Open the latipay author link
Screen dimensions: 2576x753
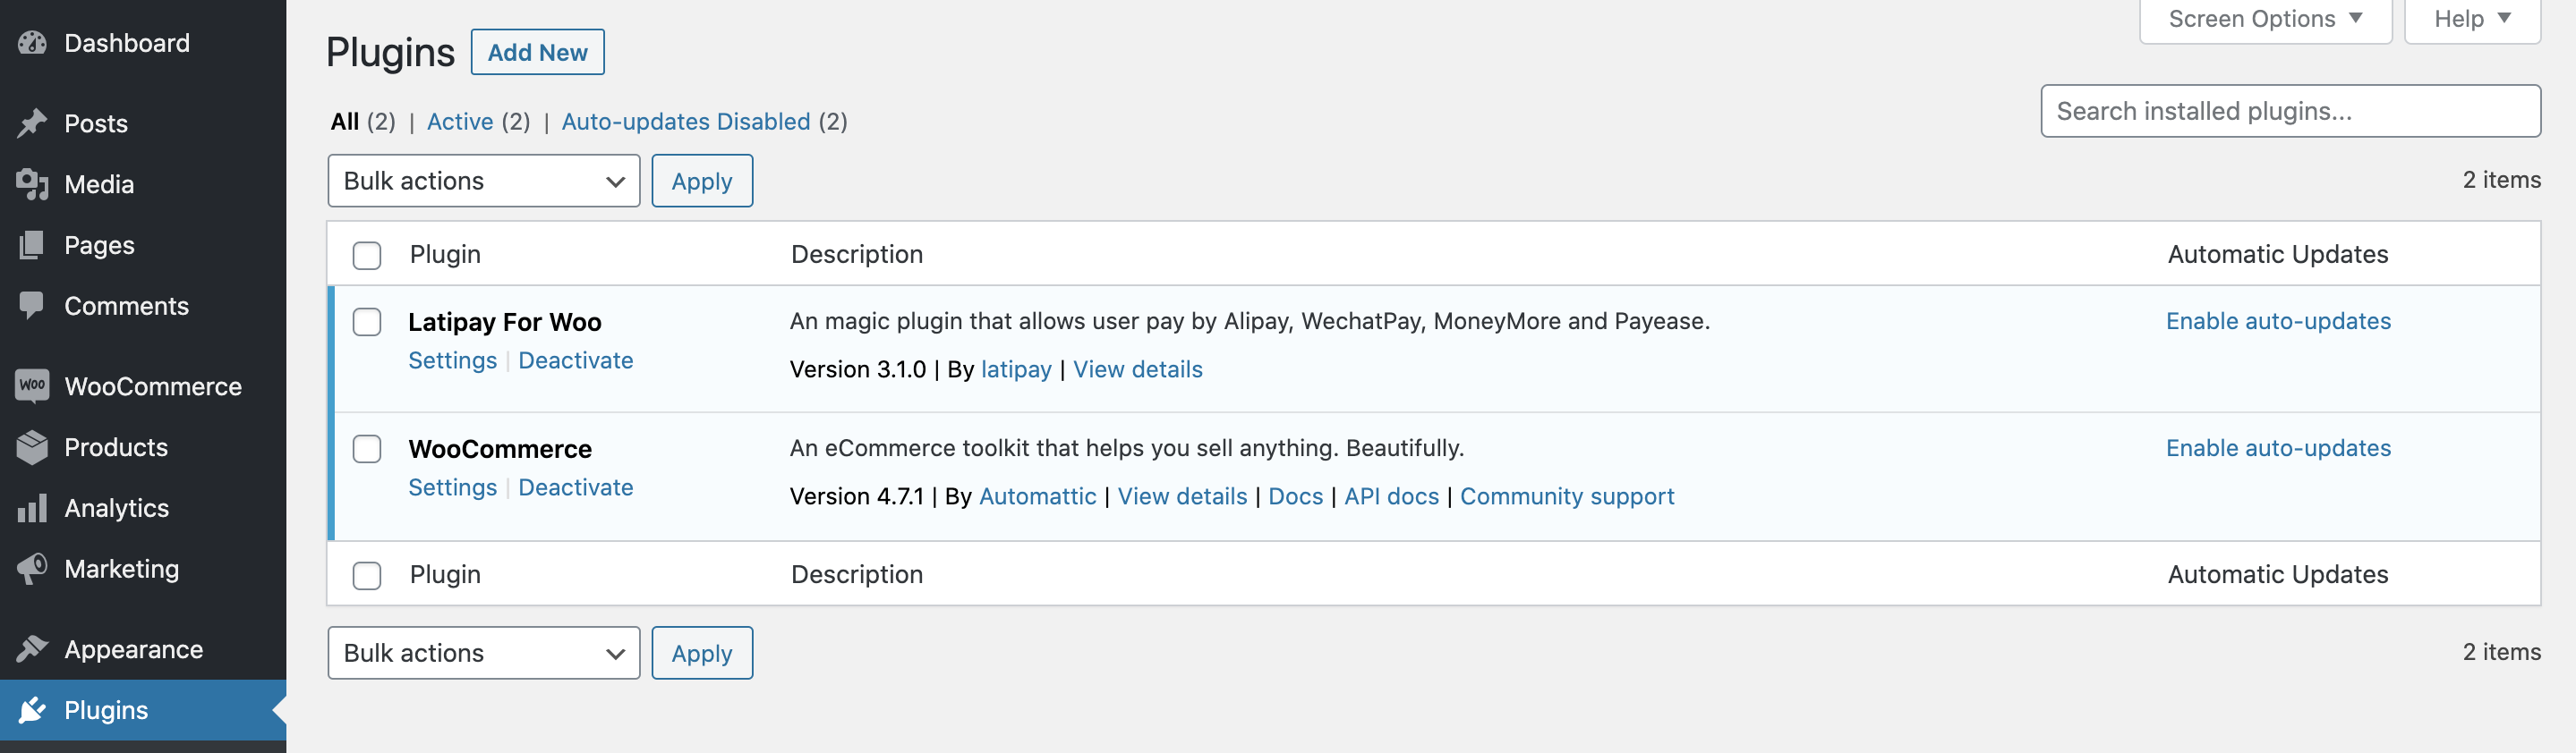[x=1016, y=369]
